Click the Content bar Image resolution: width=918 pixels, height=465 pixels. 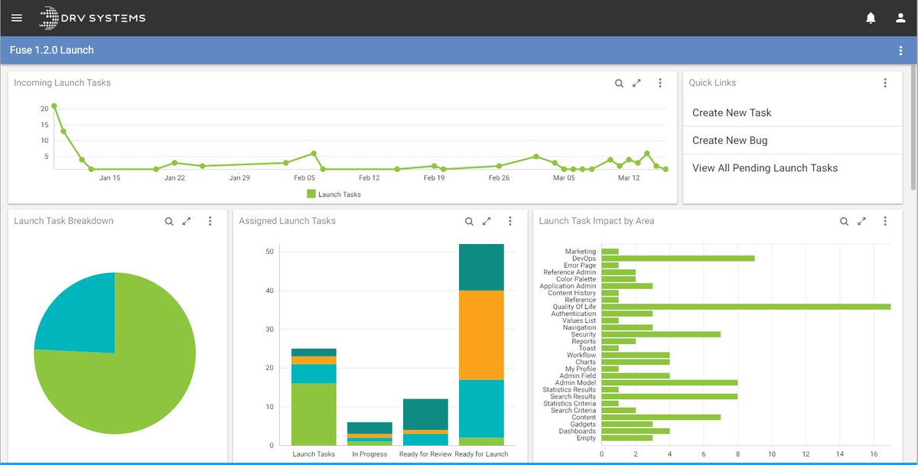click(x=661, y=417)
